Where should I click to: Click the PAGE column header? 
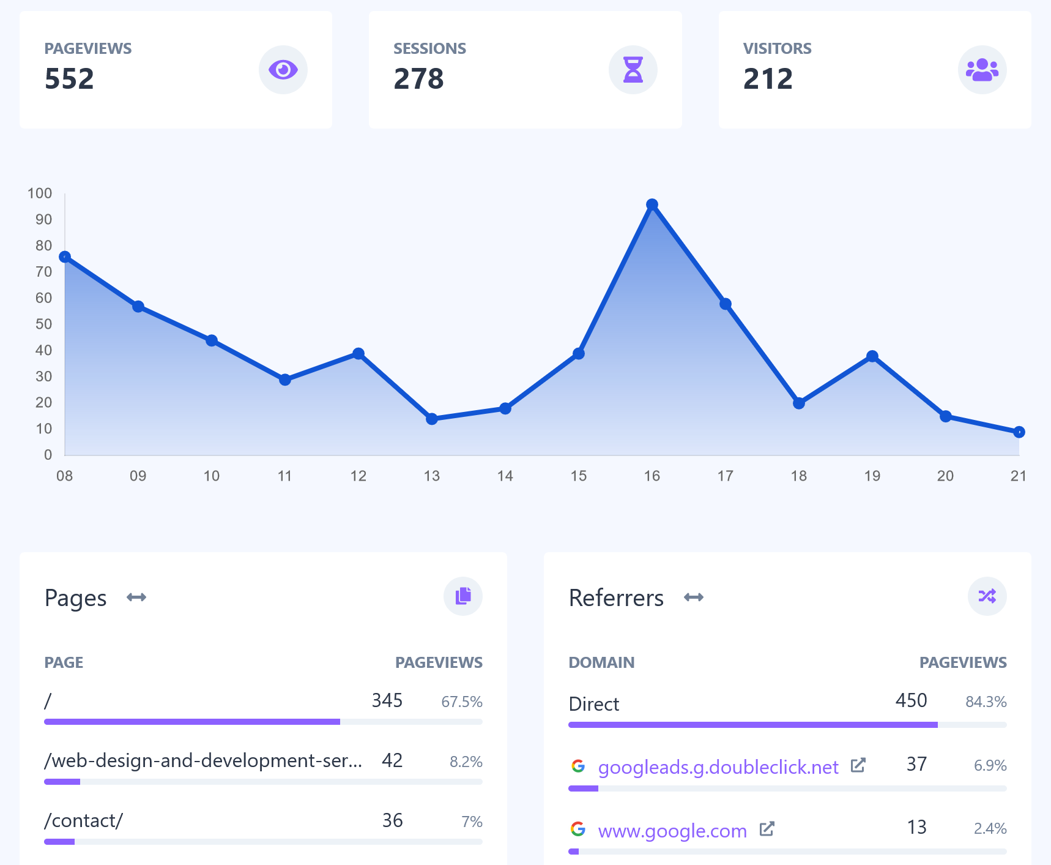[x=64, y=662]
